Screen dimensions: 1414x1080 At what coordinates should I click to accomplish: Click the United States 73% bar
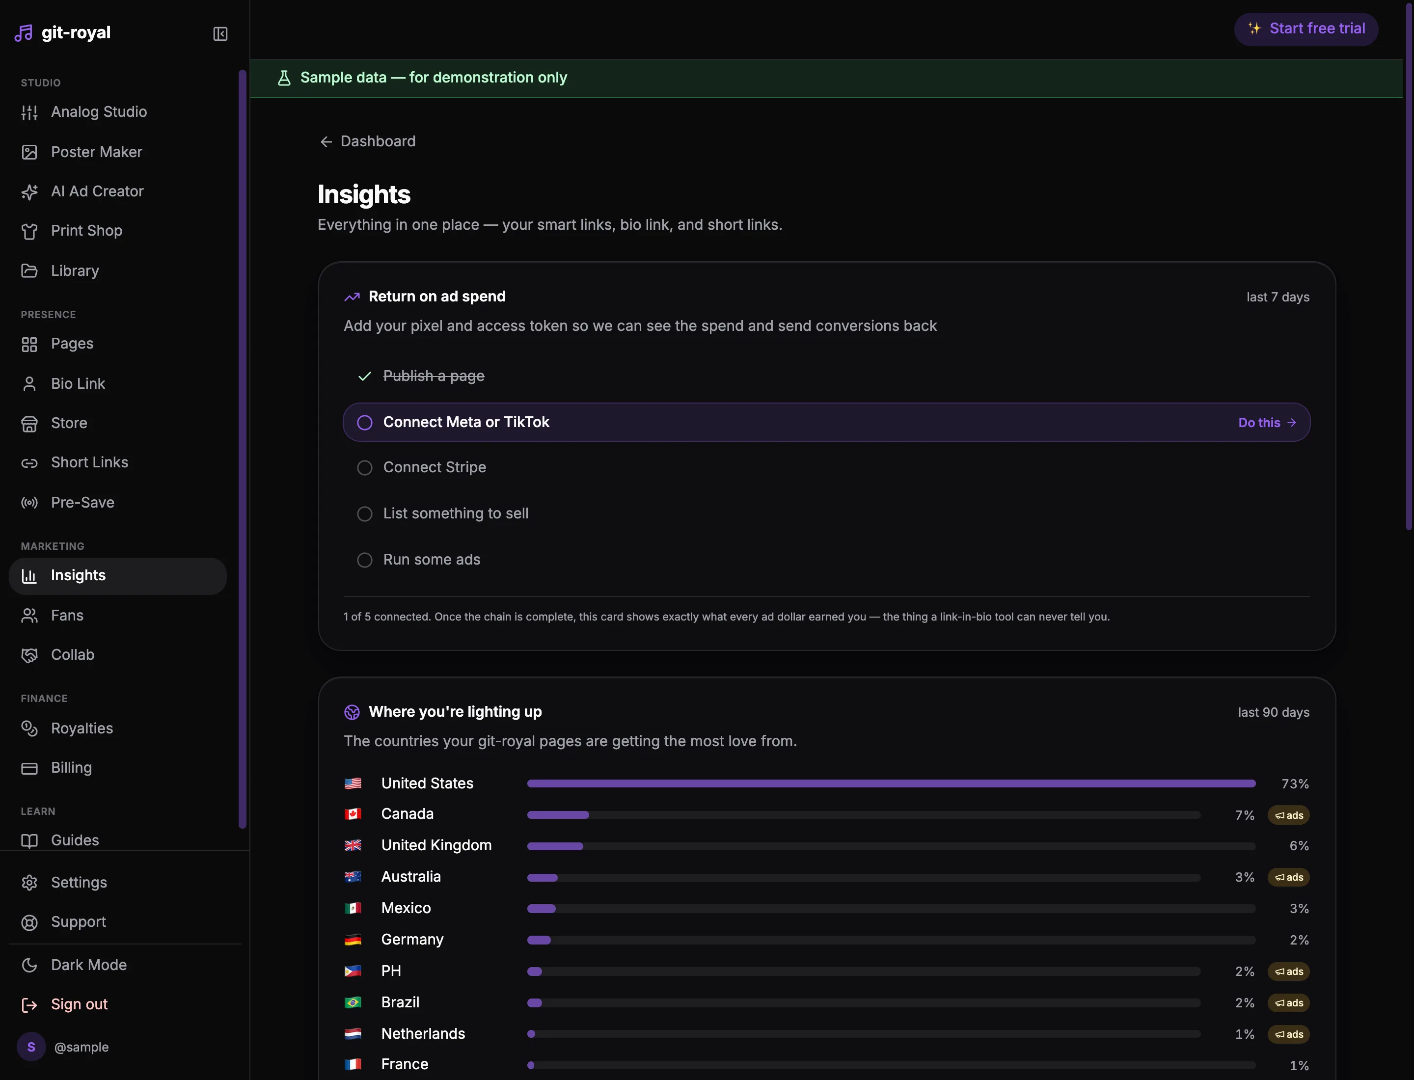pos(891,783)
